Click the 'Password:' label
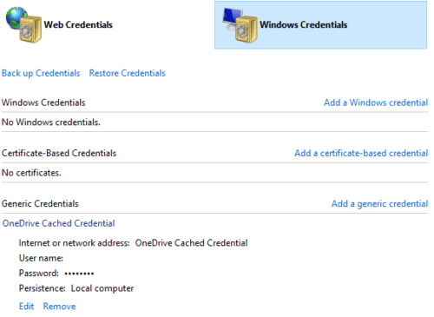 [39, 273]
